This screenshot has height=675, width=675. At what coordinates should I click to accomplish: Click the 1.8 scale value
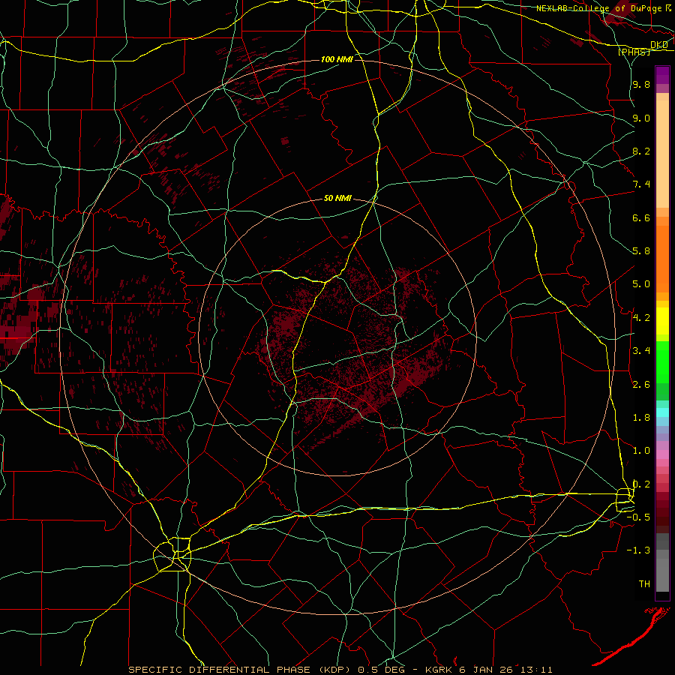click(641, 418)
